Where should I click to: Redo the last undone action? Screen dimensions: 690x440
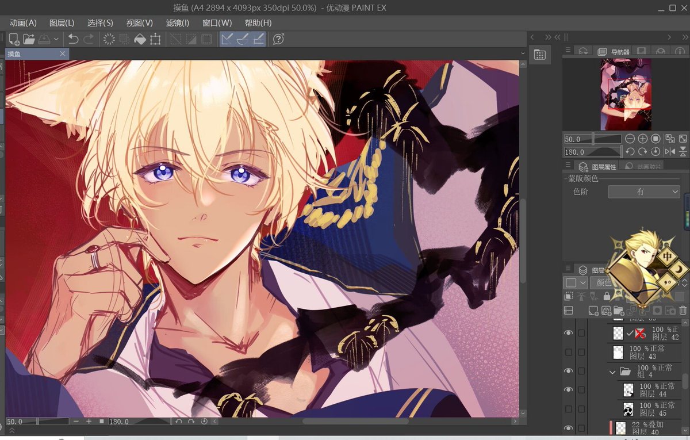[x=89, y=39]
